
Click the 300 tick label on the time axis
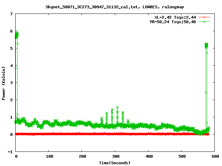[115, 156]
